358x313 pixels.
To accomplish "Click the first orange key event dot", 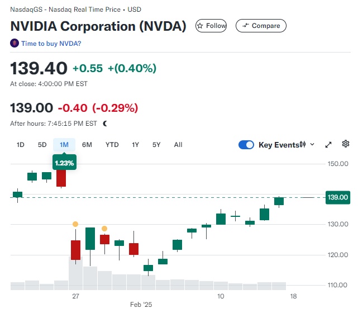I will 75,224.
